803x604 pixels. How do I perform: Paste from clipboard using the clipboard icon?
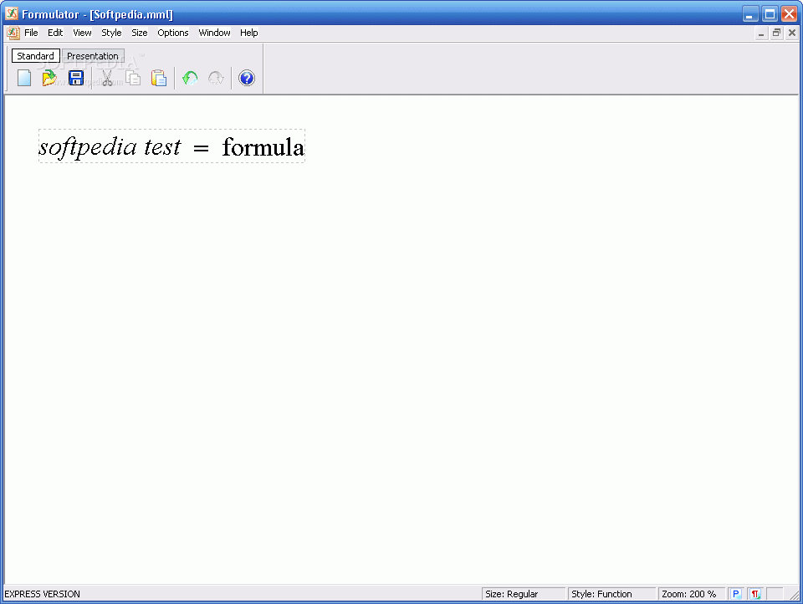159,78
